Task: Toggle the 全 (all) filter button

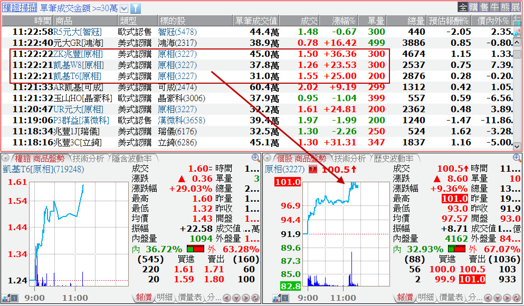Action: tap(462, 7)
